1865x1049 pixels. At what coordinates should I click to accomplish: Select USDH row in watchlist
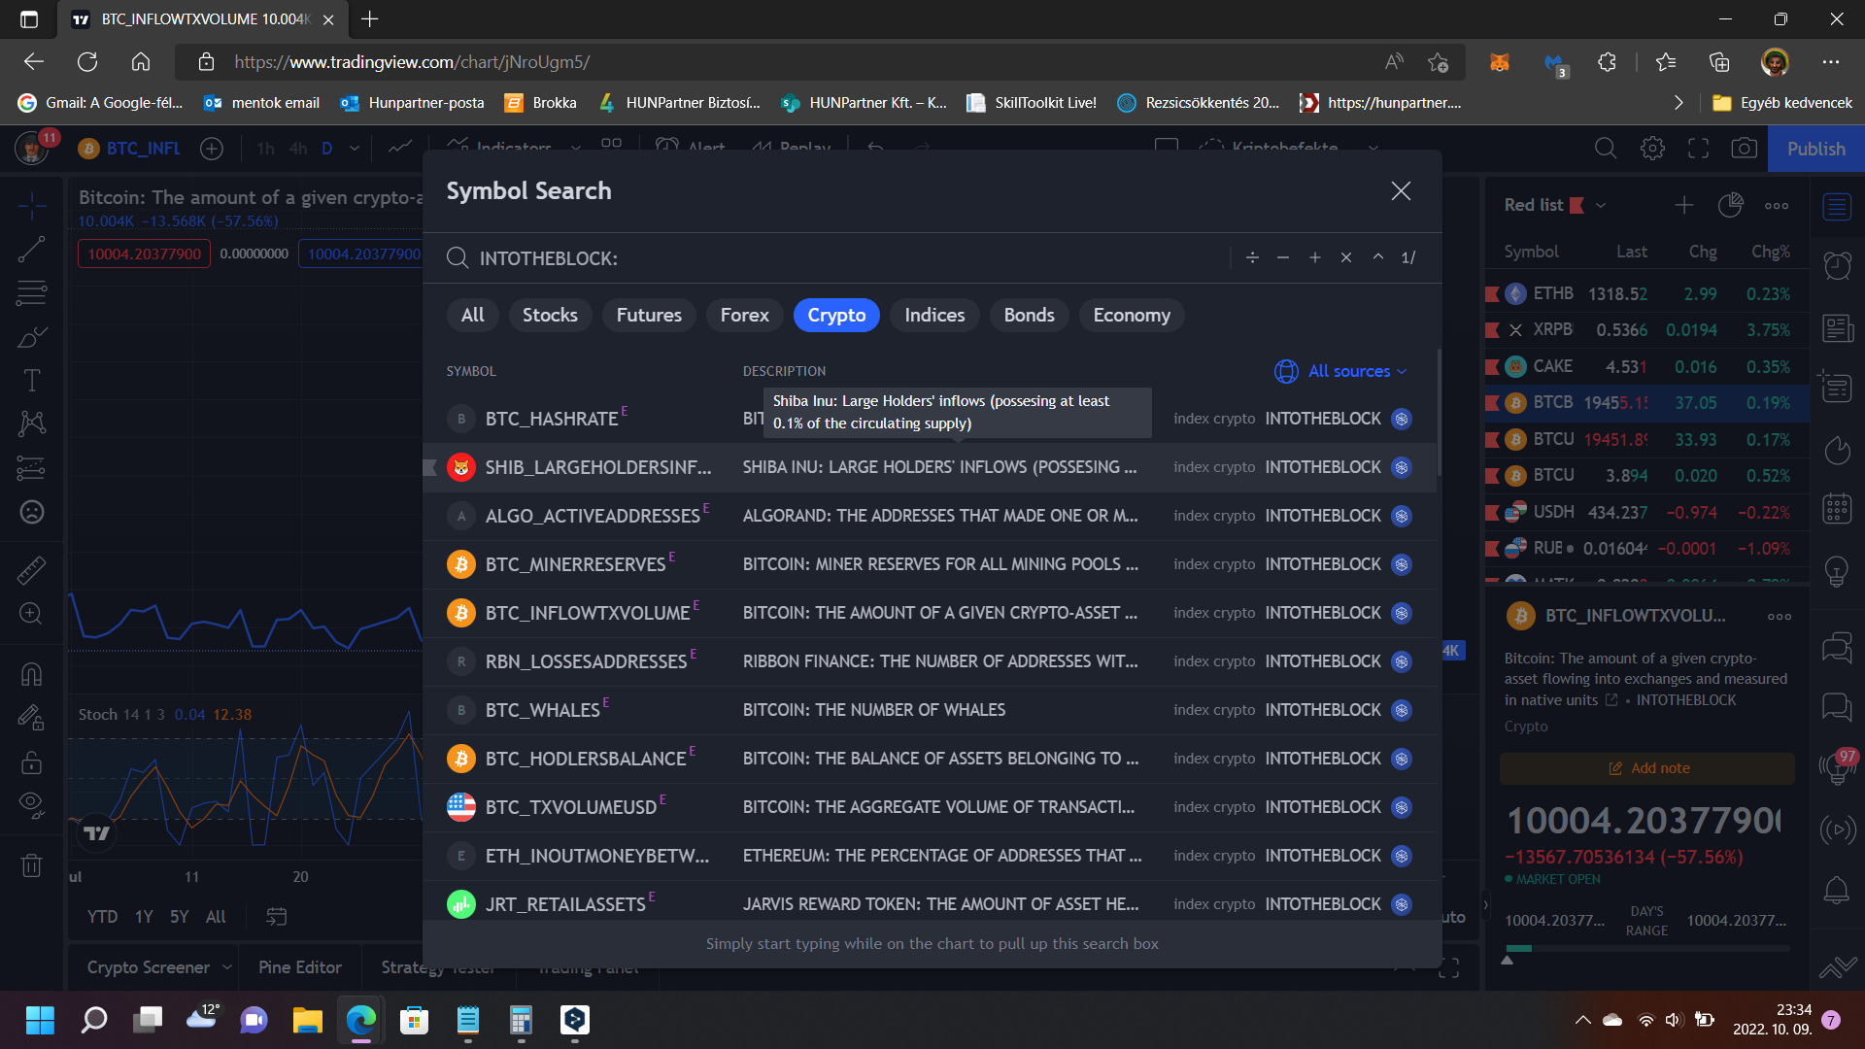tap(1646, 512)
